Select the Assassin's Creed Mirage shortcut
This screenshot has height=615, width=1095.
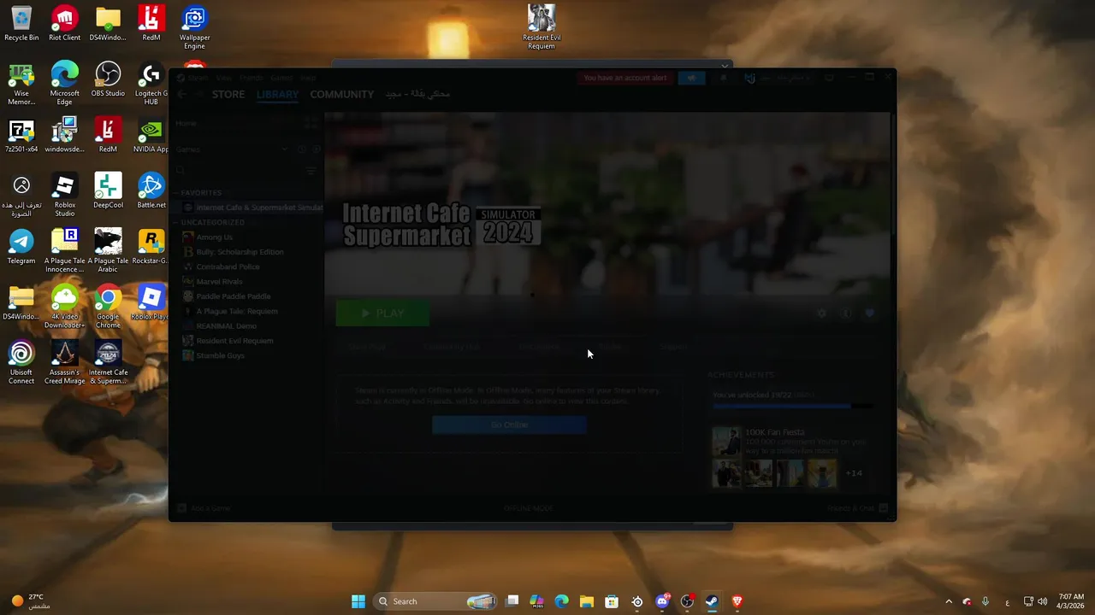[64, 363]
